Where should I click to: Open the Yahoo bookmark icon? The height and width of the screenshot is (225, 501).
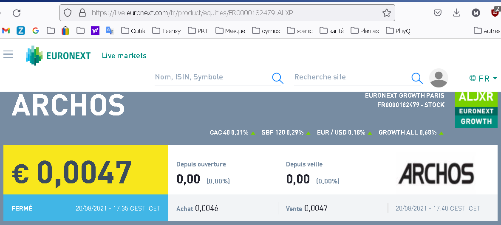95,31
